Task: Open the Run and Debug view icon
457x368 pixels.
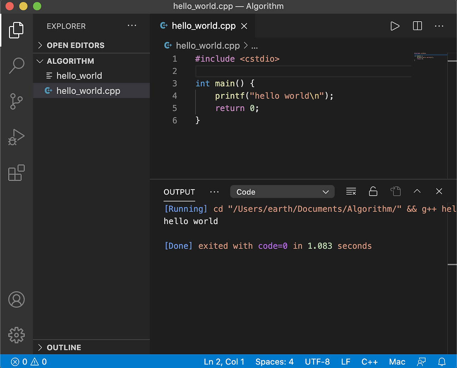Action: [16, 137]
